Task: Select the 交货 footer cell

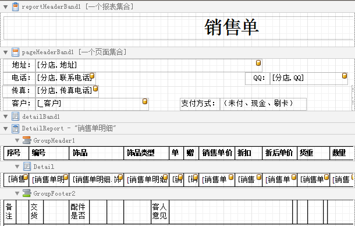Action: [x=36, y=211]
